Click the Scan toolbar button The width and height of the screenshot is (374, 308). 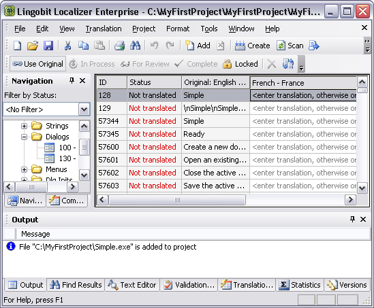(x=290, y=46)
